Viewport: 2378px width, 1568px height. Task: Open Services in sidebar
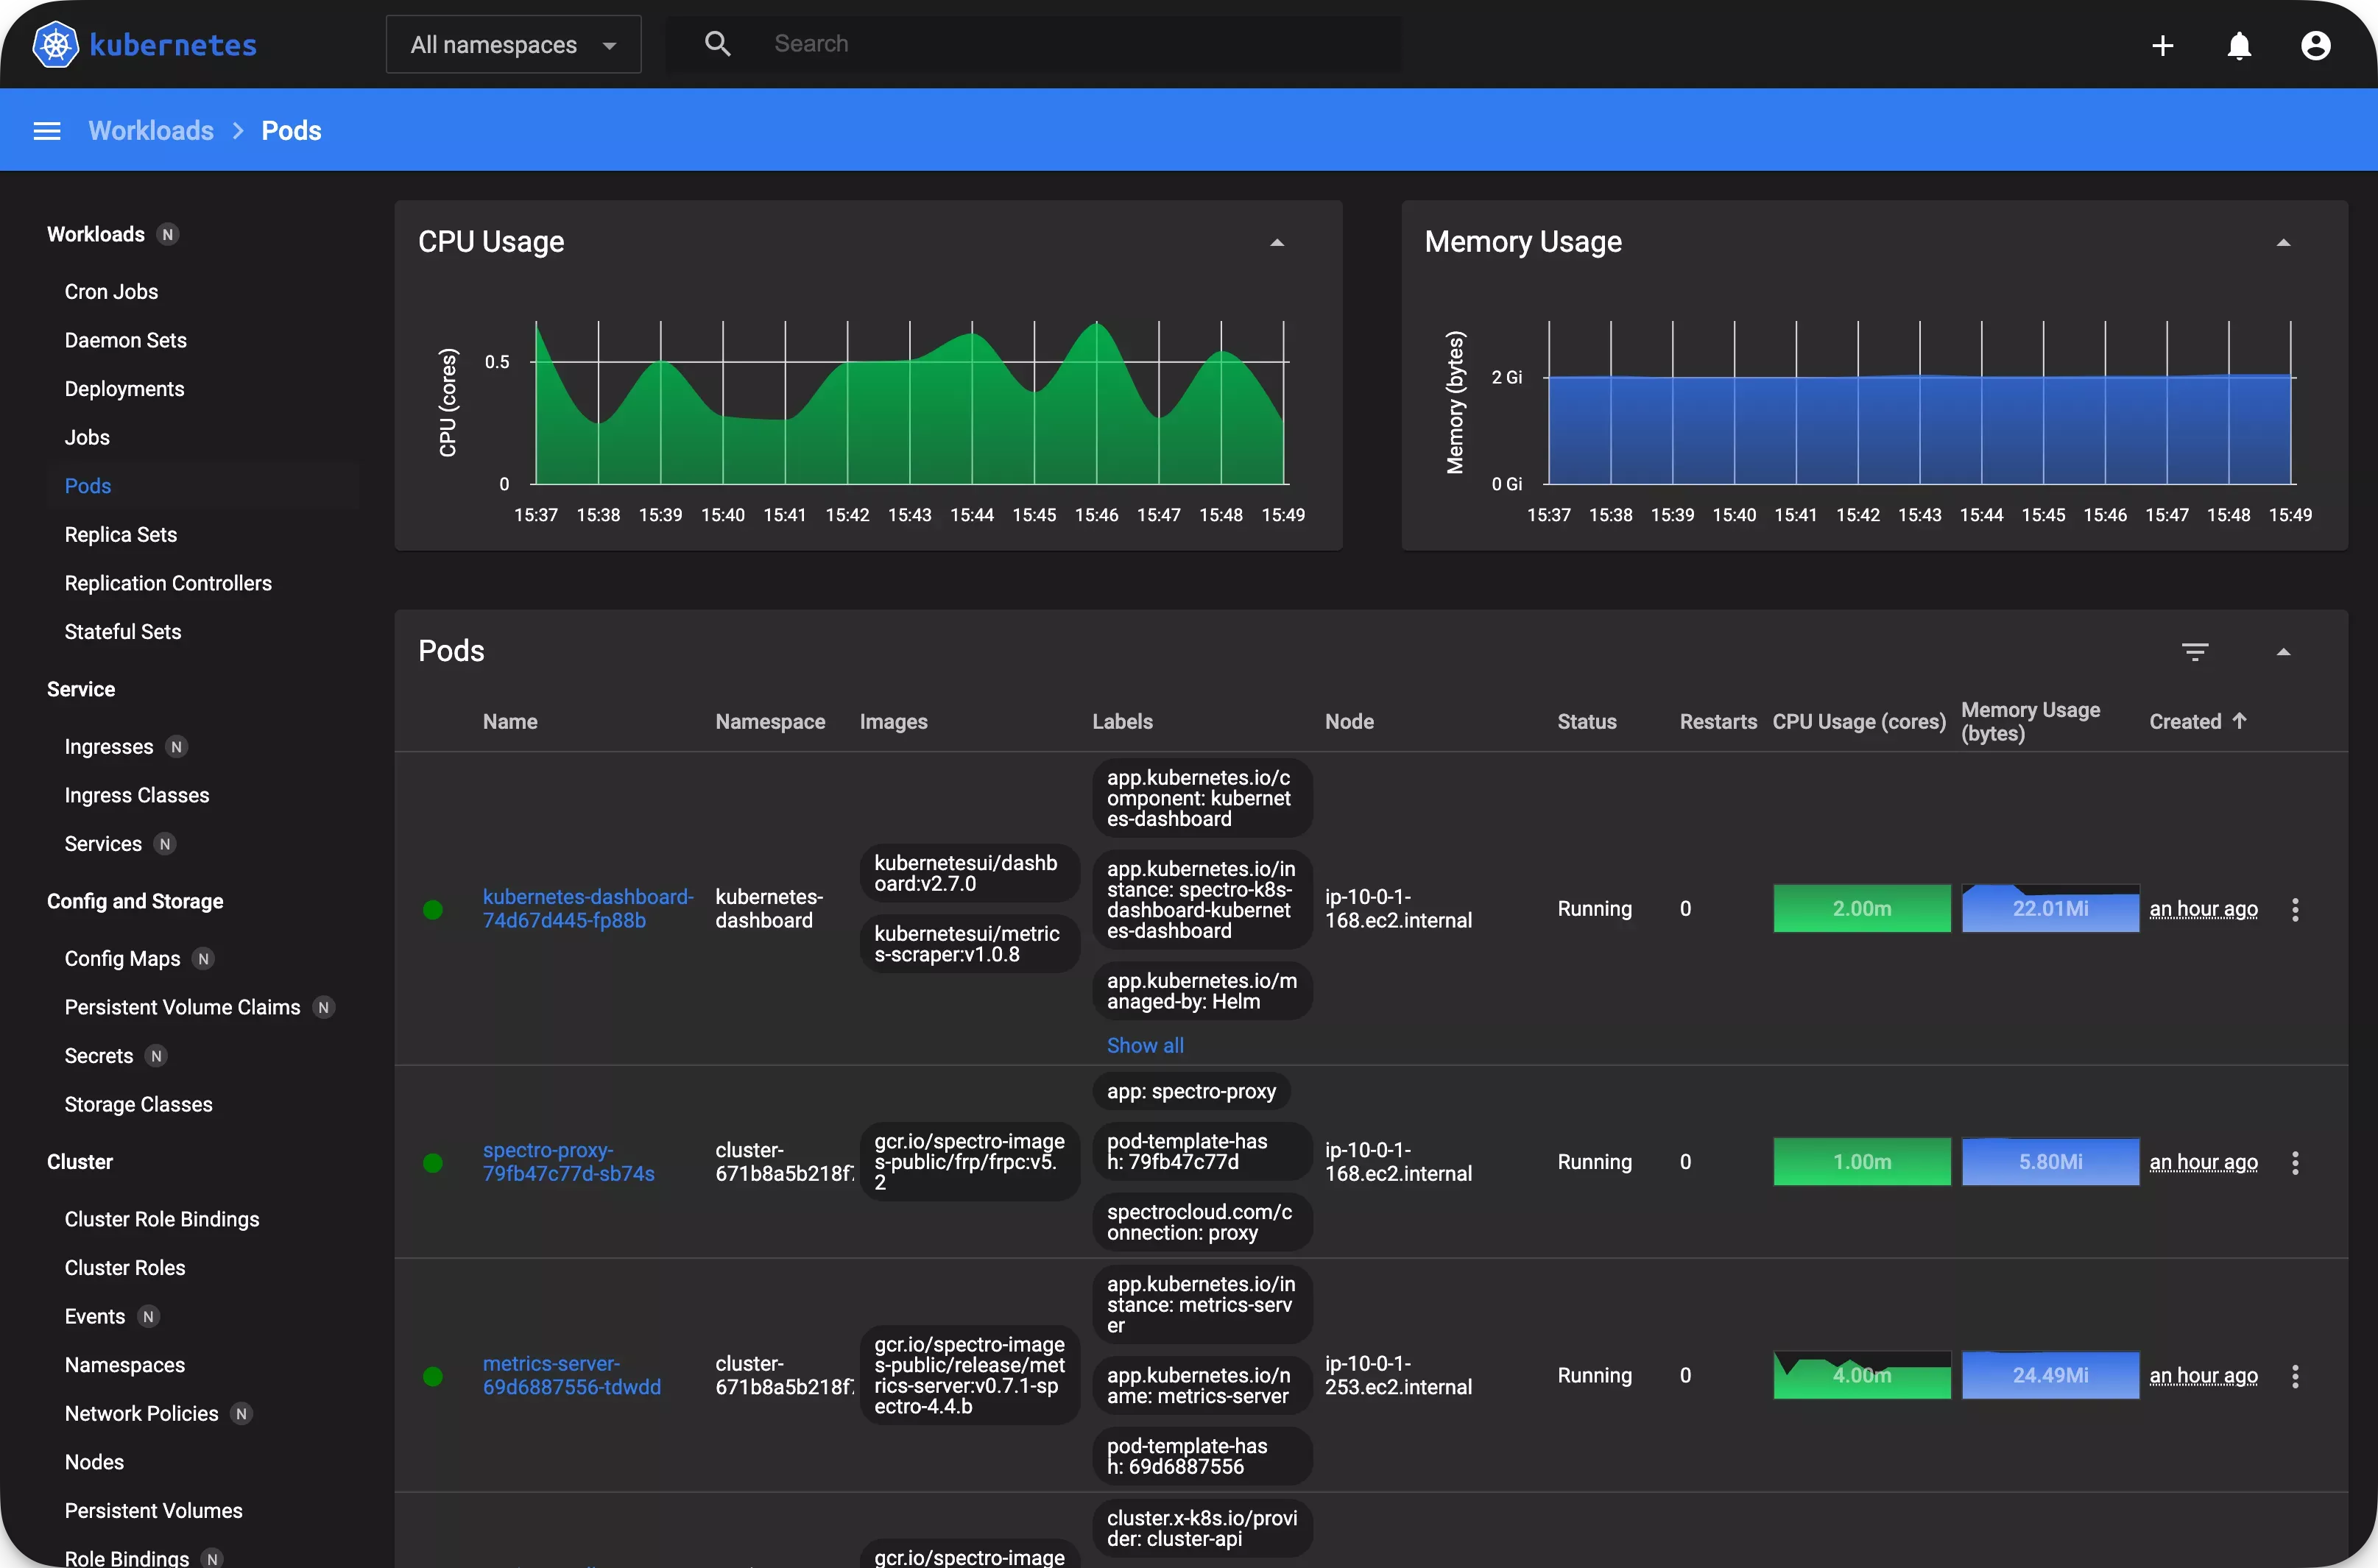(x=103, y=844)
